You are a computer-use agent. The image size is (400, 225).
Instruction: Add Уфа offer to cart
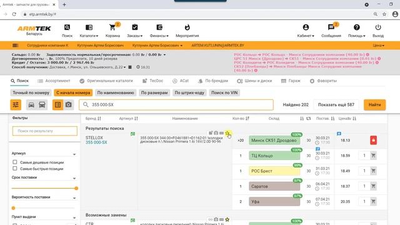coord(373,201)
